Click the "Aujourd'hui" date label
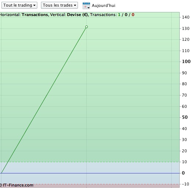This screenshot has width=191, height=188. [104, 5]
